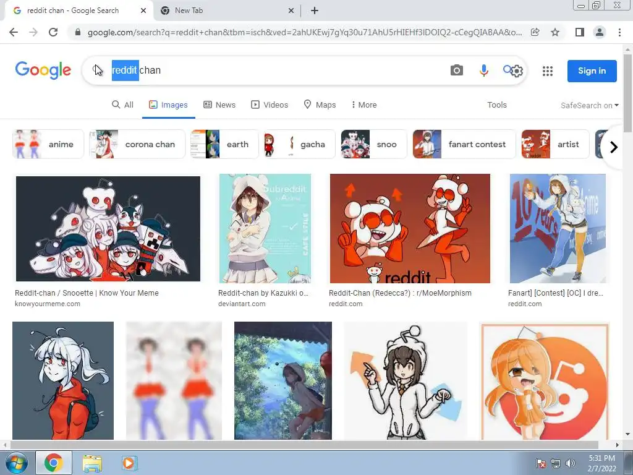Open the Chrome profile avatar icon
Screen dimensions: 633x475
[600, 32]
